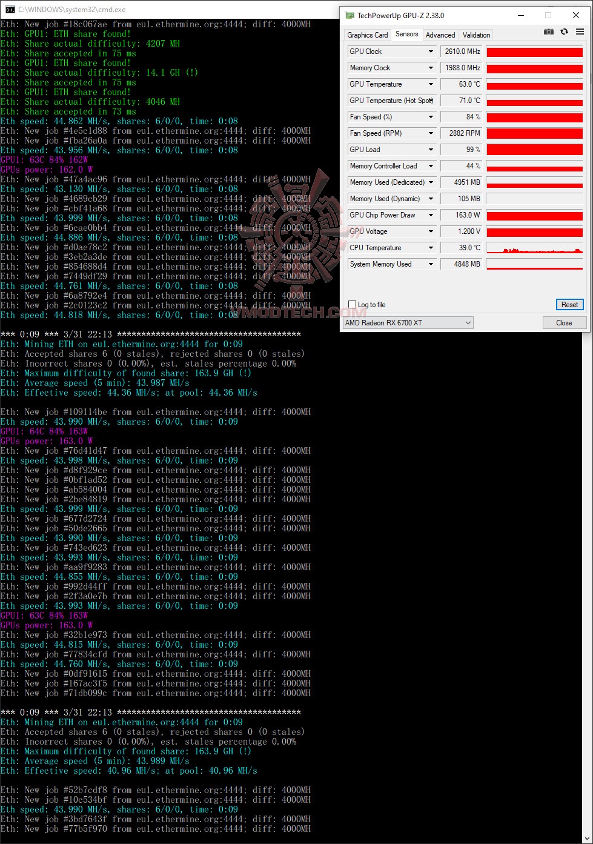The image size is (593, 844).
Task: Click the GPU-Z screenshot camera icon
Action: point(548,32)
